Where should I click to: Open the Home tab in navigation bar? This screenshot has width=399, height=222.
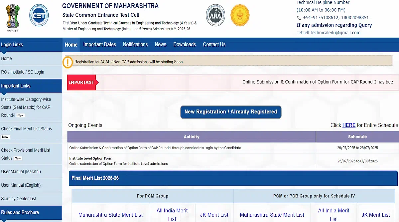point(71,45)
